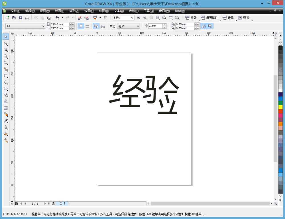Viewport: 285px width, 219px height.
Task: Select the Text tool
Action: point(6,101)
